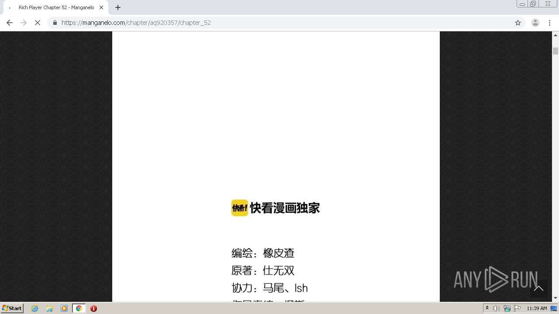This screenshot has width=559, height=314.
Task: Click the forward navigation arrow
Action: click(24, 23)
